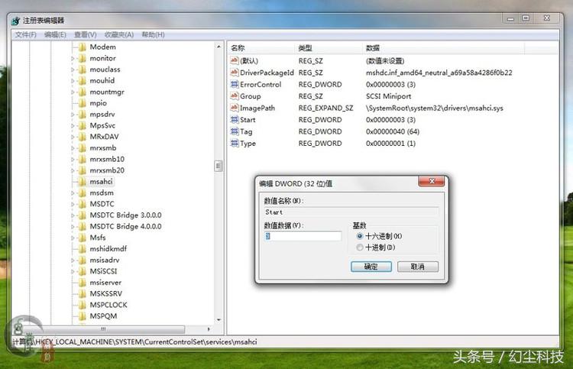The image size is (573, 369).
Task: Click the Registry Editor title bar icon
Action: 16,21
